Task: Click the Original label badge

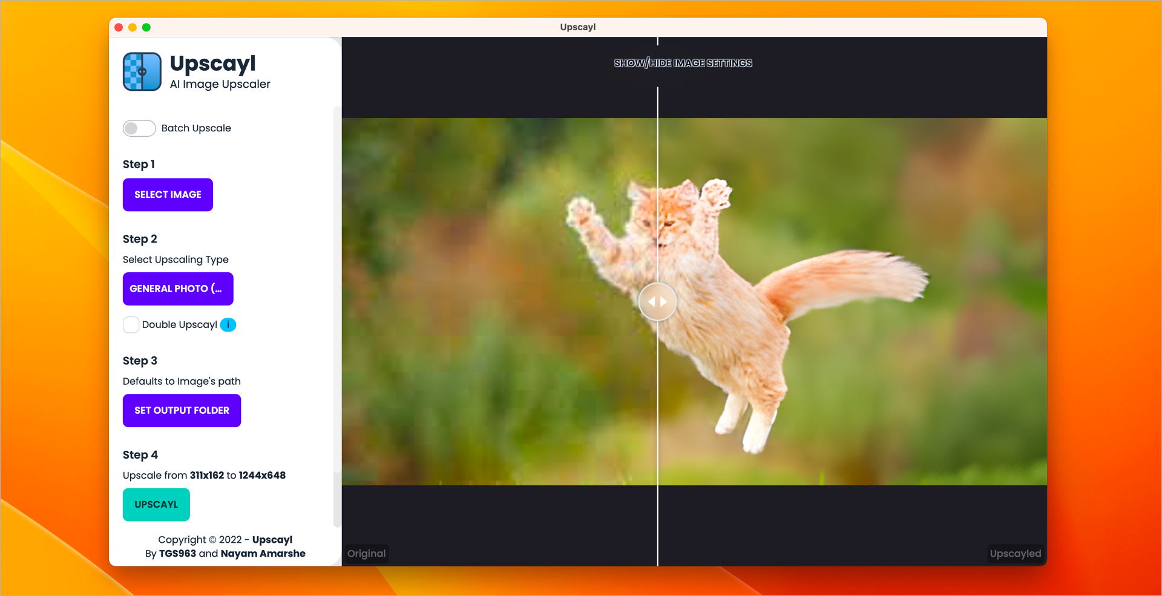Action: tap(366, 554)
